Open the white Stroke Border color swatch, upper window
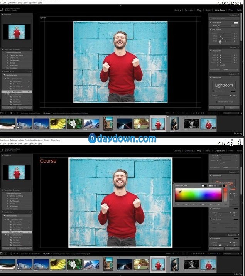The width and height of the screenshot is (245, 276). [236, 23]
